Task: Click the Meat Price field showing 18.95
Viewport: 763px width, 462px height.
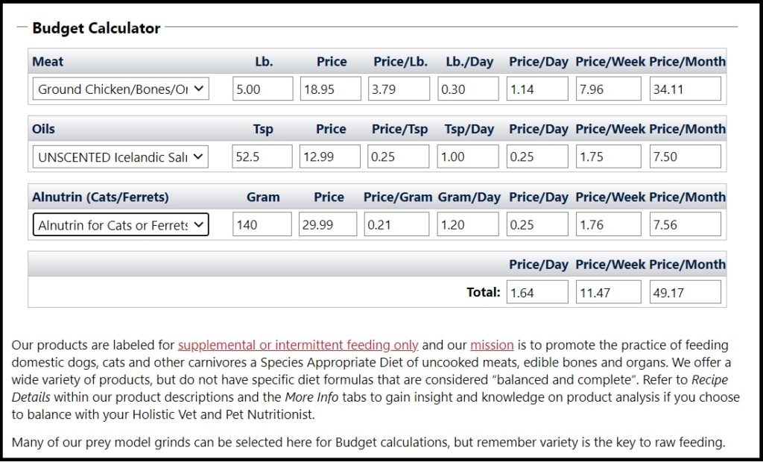Action: [331, 89]
